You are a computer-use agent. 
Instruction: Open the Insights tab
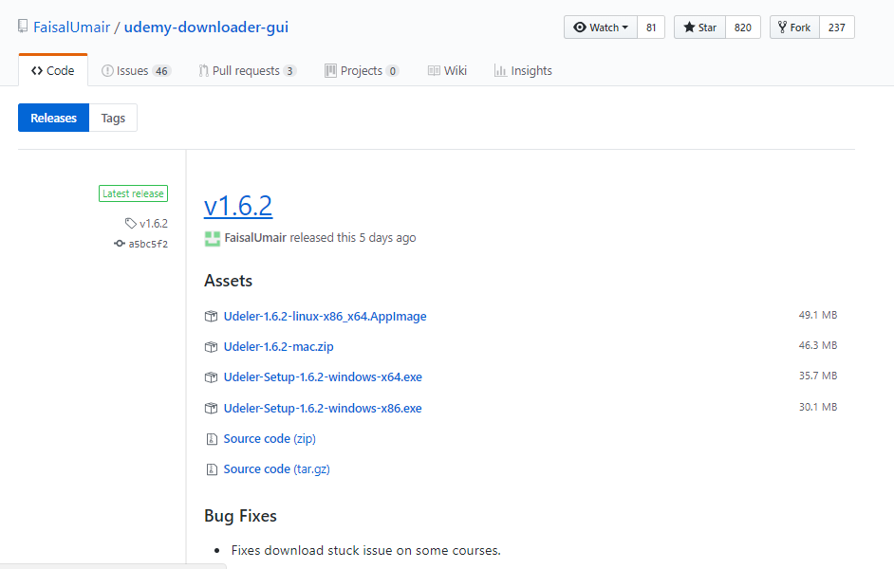pyautogui.click(x=524, y=70)
